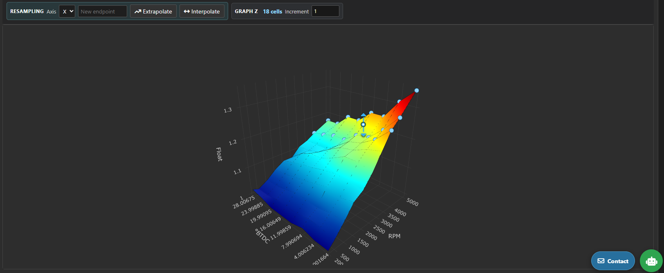Click the up arrow above the selected point
664x273 pixels.
(363, 115)
